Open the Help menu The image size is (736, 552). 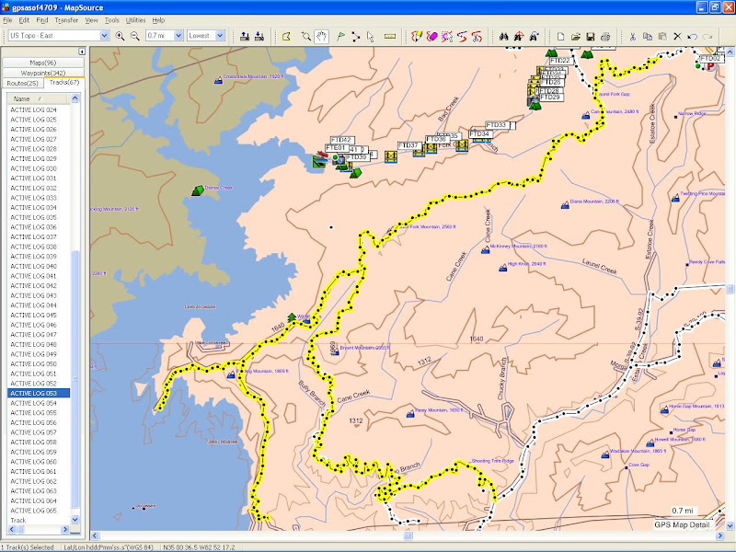click(158, 20)
